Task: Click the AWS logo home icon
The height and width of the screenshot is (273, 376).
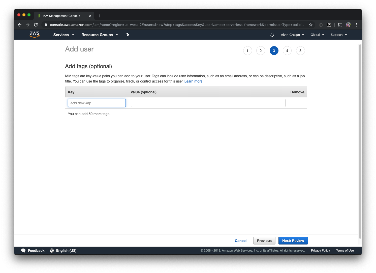Action: pyautogui.click(x=34, y=34)
